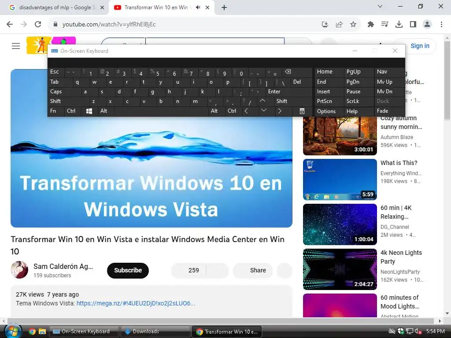The height and width of the screenshot is (338, 451).
Task: Open the YouTube hamburger guide menu
Action: coord(16,46)
